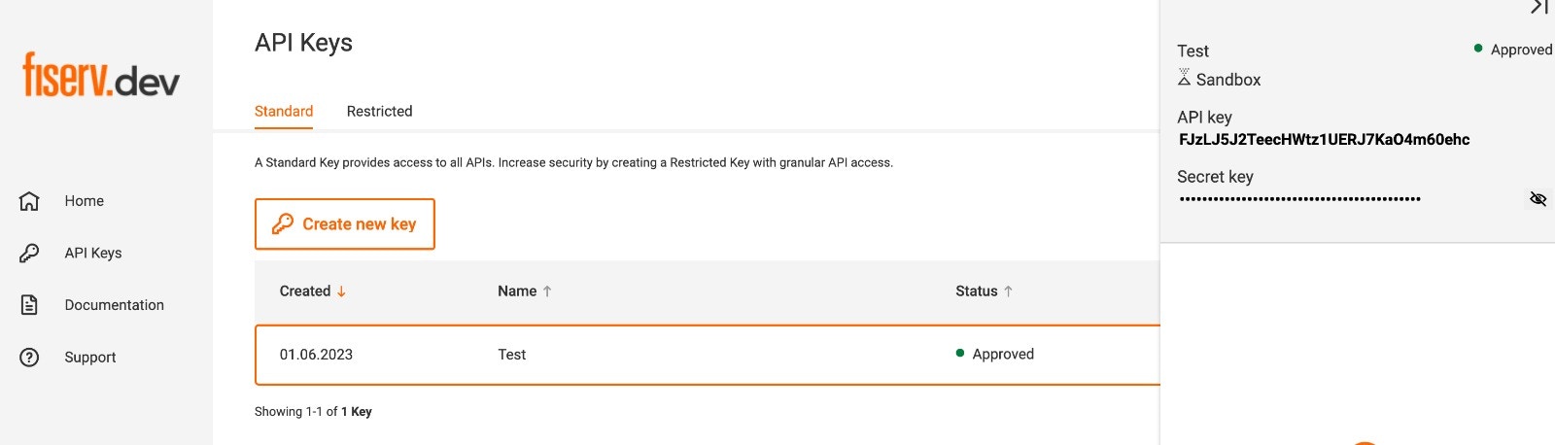Select the Test key row

pyautogui.click(x=708, y=355)
